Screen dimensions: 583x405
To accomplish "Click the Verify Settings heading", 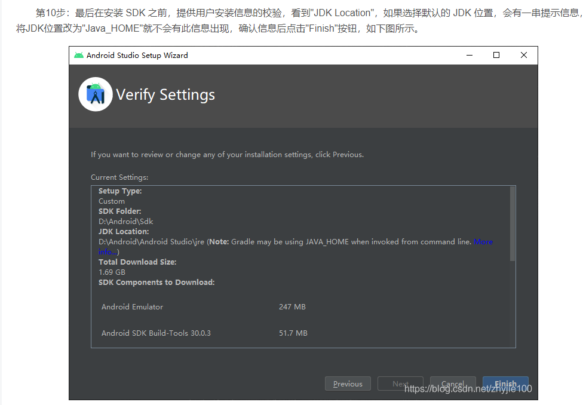I will (x=165, y=95).
